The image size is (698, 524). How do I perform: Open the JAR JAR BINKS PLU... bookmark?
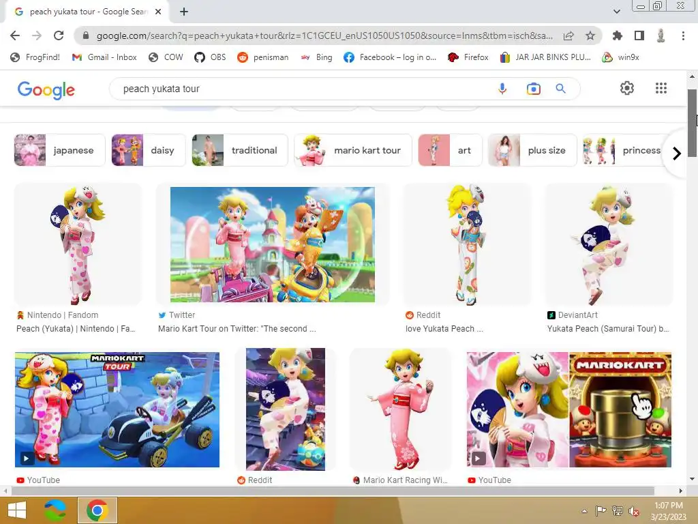pyautogui.click(x=545, y=57)
